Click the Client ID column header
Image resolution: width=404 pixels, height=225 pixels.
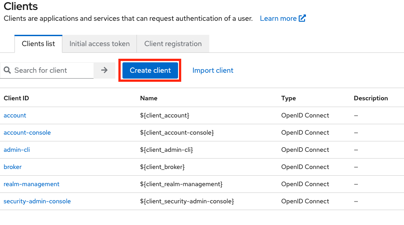coord(16,98)
